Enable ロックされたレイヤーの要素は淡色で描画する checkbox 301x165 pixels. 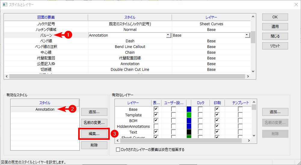(x=118, y=149)
